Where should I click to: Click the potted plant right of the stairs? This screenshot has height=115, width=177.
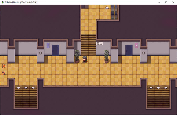(x=107, y=56)
